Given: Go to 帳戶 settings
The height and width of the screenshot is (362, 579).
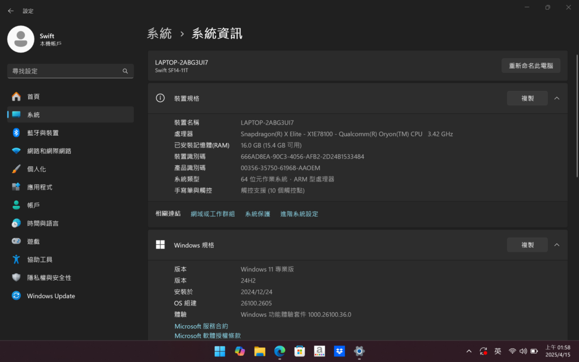Looking at the screenshot, I should coord(71,205).
